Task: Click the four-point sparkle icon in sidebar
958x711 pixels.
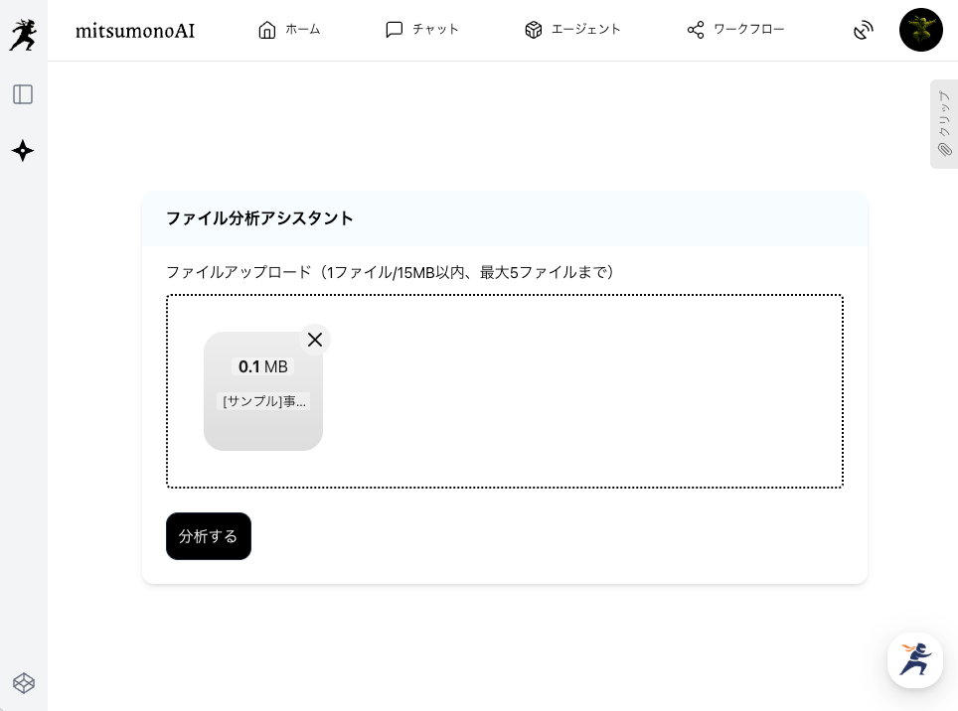Action: (23, 151)
